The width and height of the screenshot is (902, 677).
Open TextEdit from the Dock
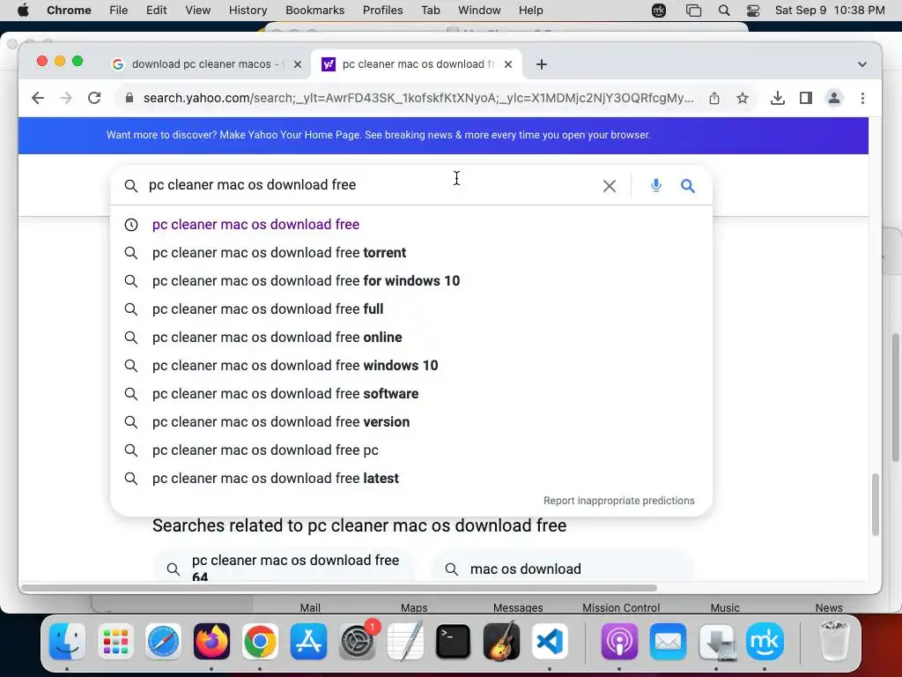pyautogui.click(x=405, y=642)
